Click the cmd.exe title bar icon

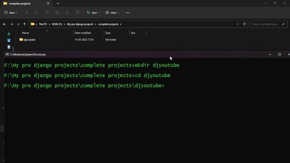pos(7,54)
